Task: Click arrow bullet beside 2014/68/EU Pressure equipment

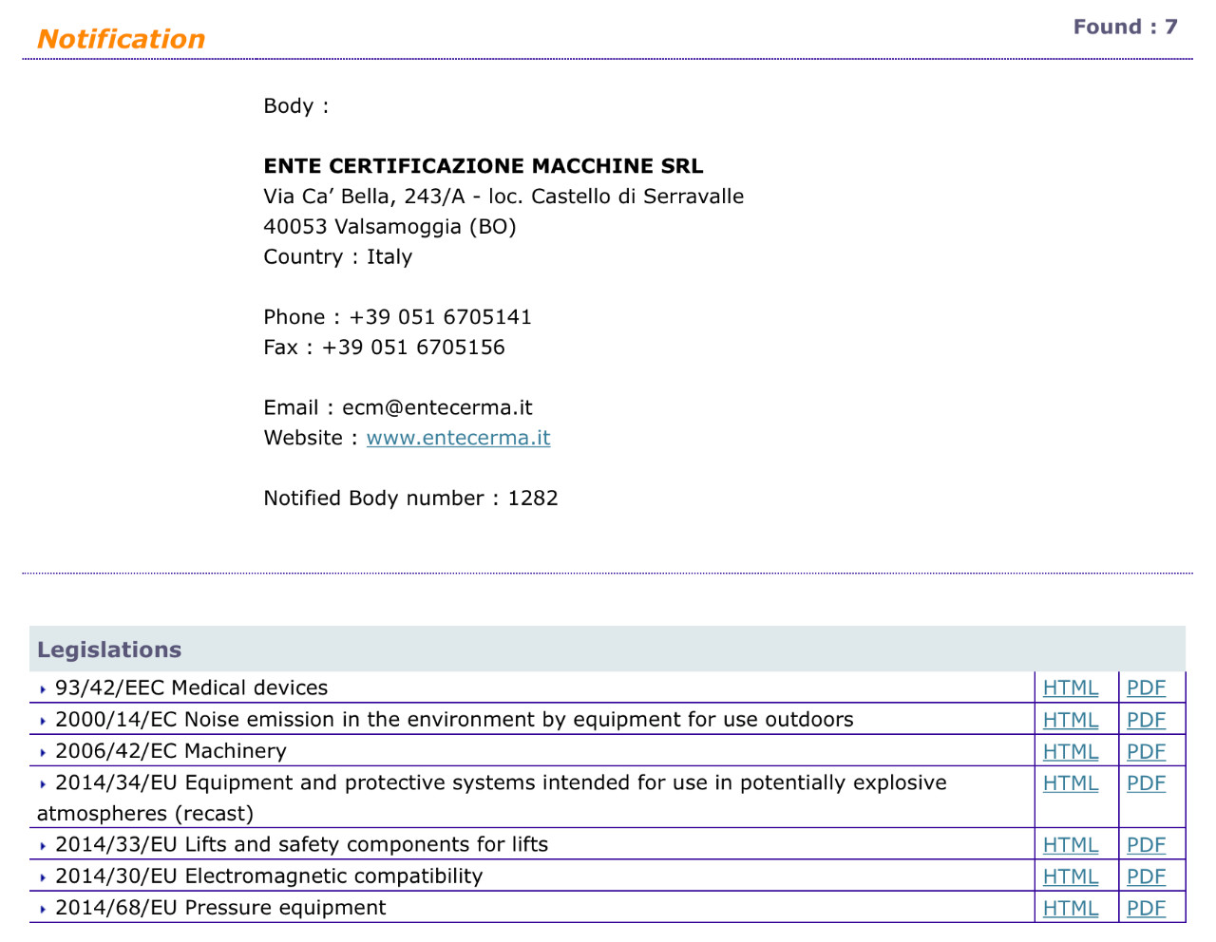Action: tap(43, 910)
